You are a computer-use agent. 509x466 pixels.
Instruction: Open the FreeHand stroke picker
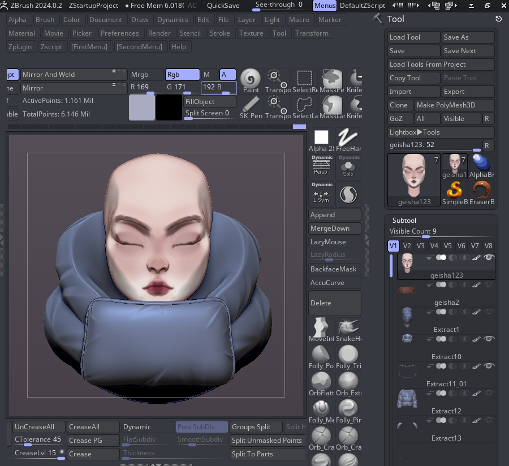348,138
